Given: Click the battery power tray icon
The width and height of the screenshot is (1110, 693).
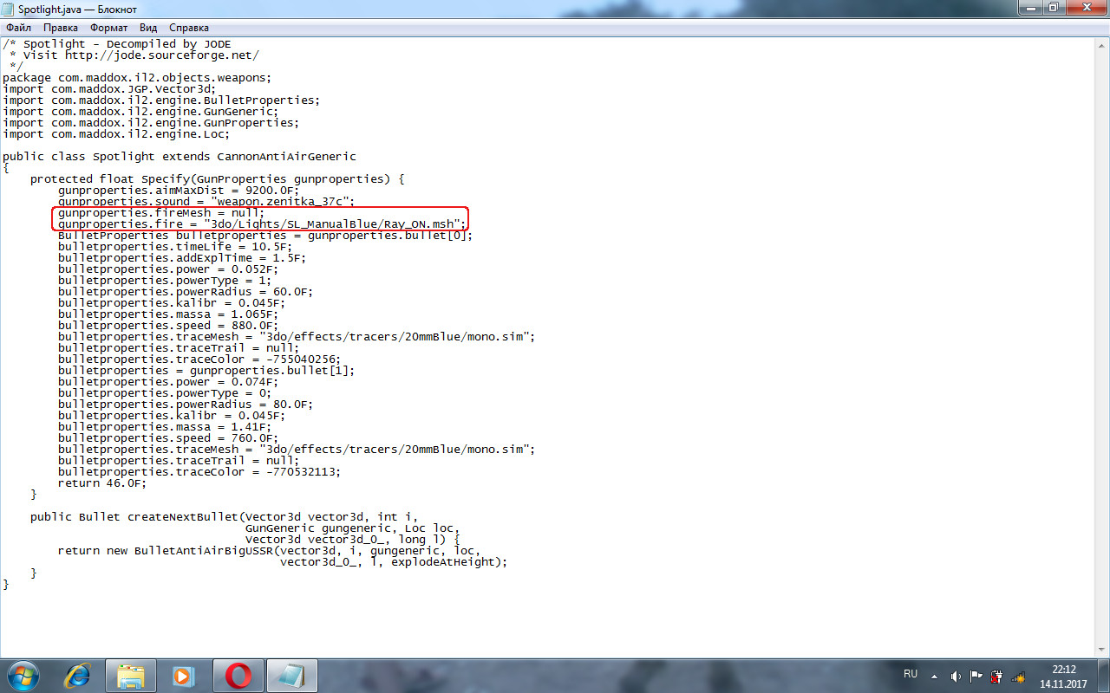Looking at the screenshot, I should click(x=997, y=676).
